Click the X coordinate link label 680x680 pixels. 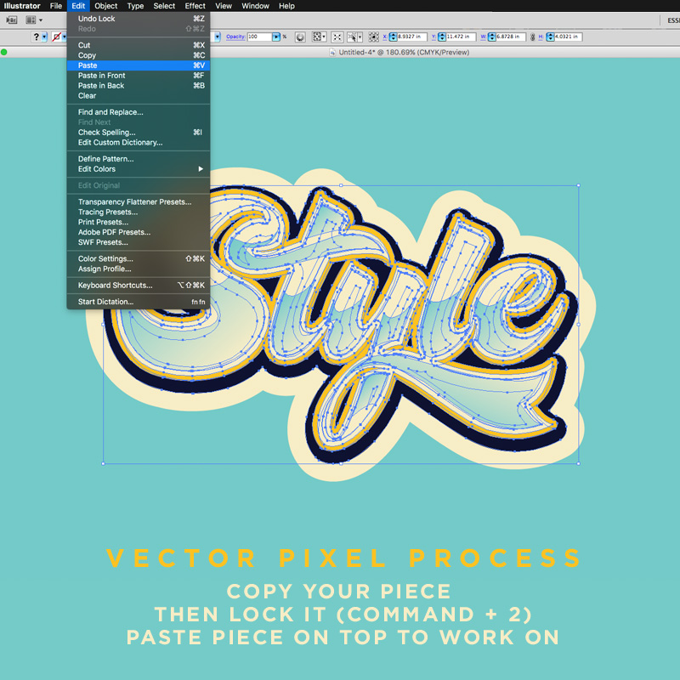(x=385, y=37)
